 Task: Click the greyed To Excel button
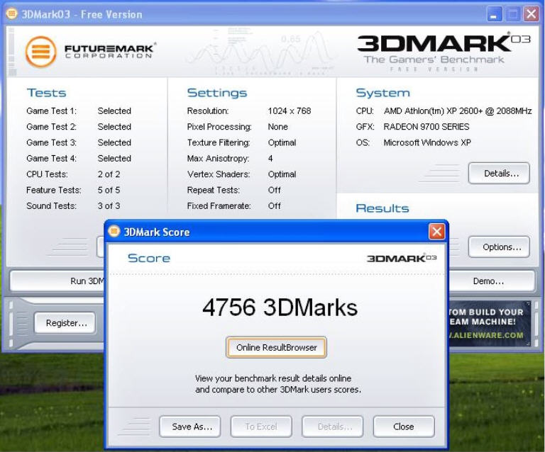pyautogui.click(x=261, y=426)
